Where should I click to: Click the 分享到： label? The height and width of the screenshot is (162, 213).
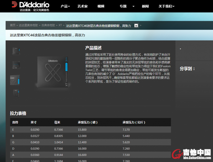coord(187,69)
